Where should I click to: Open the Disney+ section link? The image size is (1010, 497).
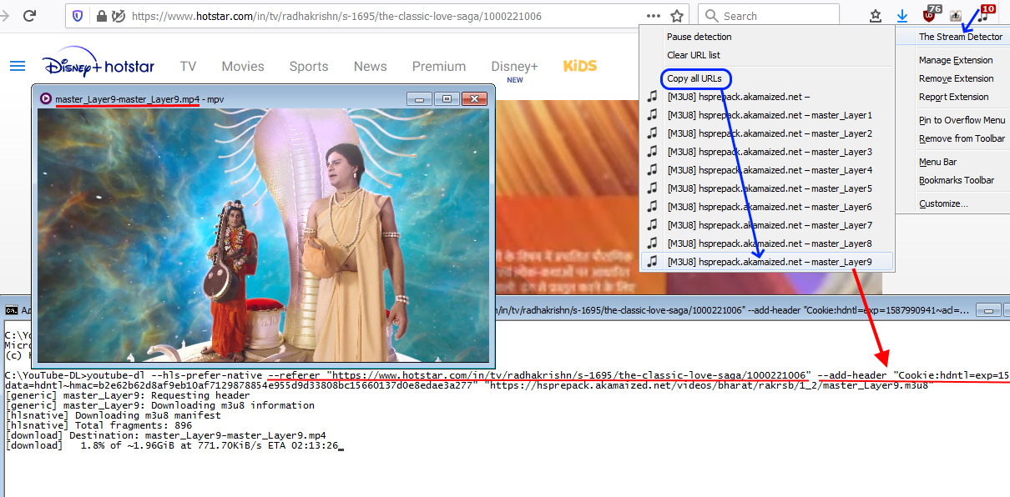pos(514,67)
